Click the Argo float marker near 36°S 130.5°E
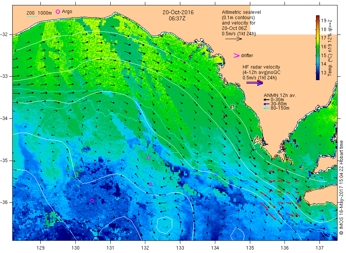The image size is (346, 253). point(92,200)
